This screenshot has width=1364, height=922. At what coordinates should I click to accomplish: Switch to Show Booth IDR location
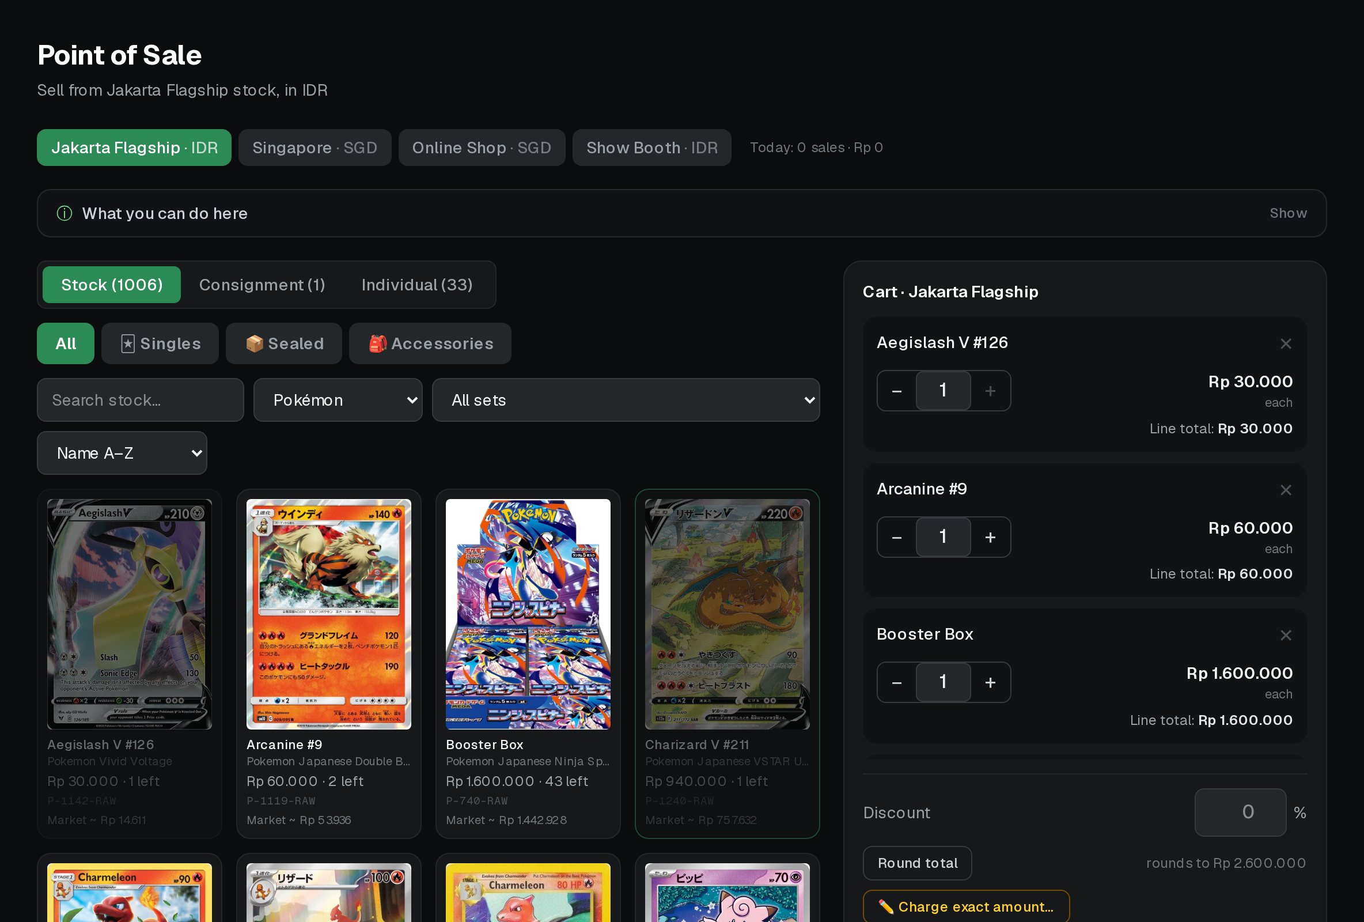(652, 148)
